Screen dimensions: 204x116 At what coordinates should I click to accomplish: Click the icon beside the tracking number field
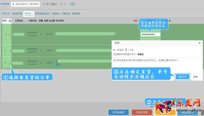pyautogui.click(x=164, y=34)
